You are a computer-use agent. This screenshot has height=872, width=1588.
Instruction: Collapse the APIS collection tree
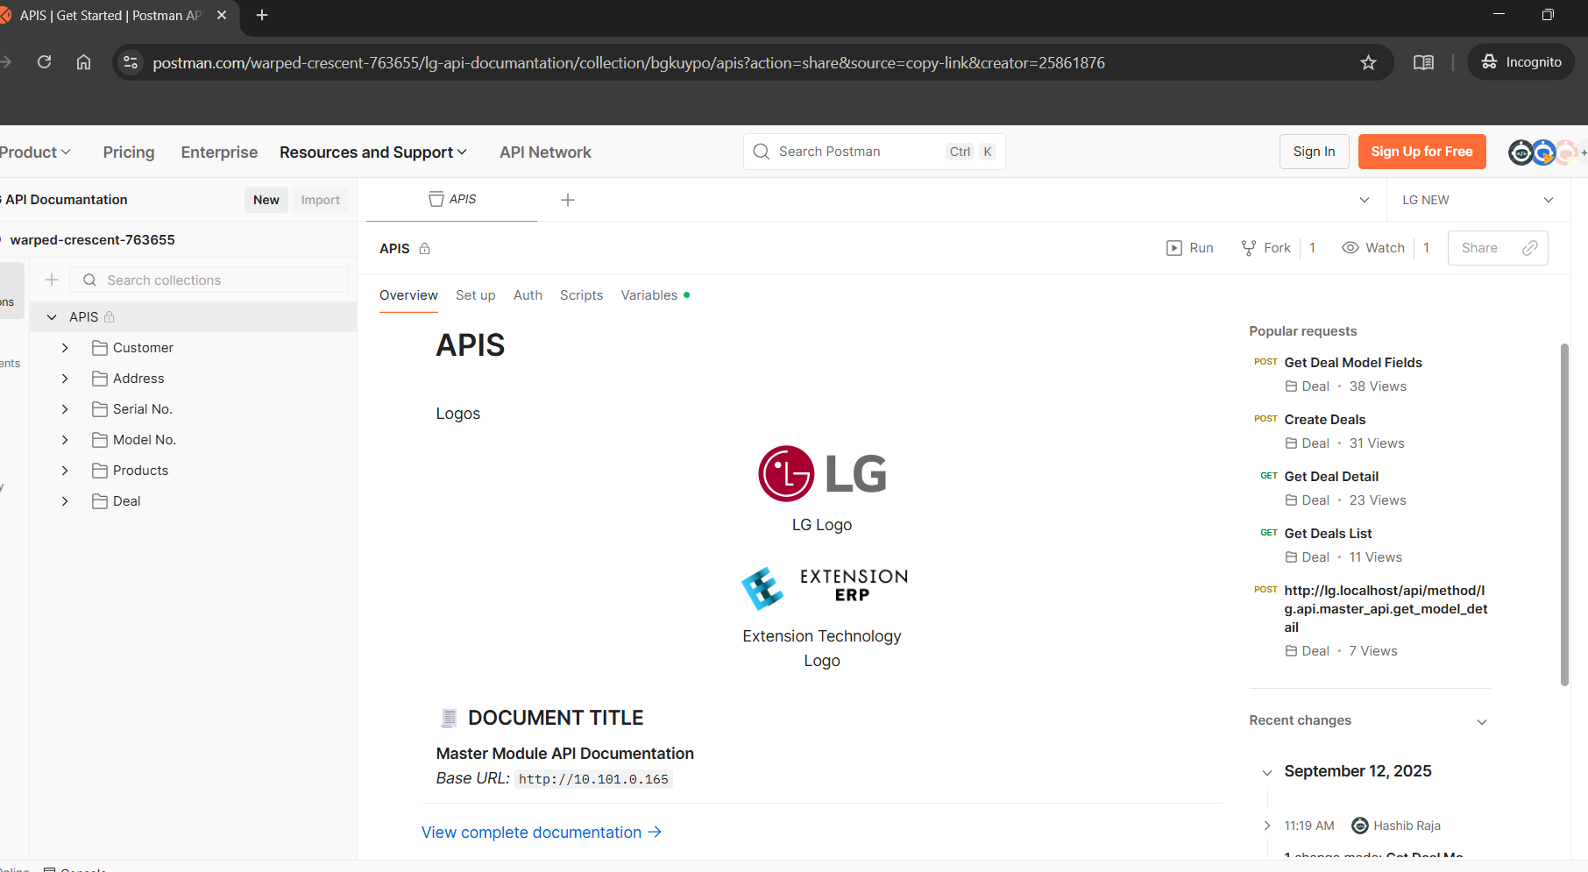pyautogui.click(x=52, y=317)
